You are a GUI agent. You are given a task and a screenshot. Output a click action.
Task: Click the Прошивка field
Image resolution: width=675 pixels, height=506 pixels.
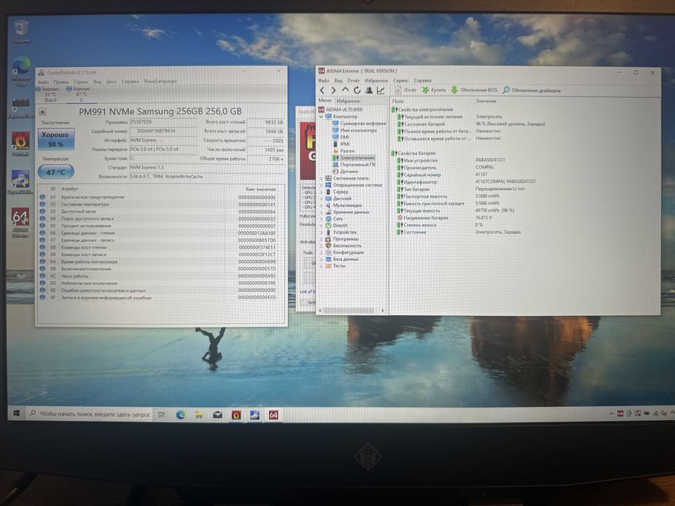[x=163, y=122]
